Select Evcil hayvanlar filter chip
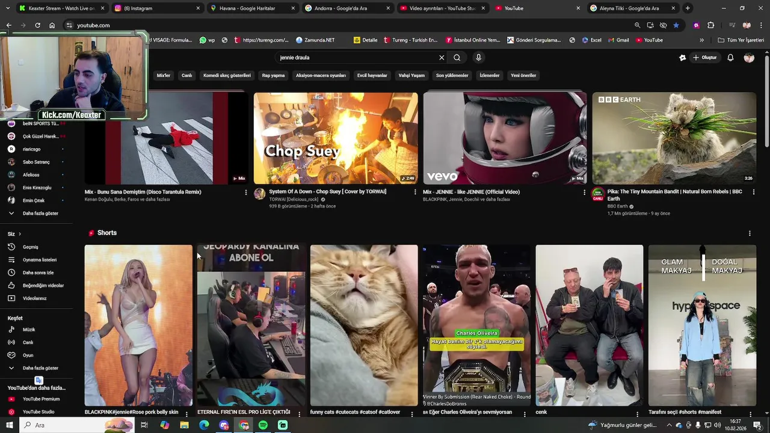770x433 pixels. (x=372, y=76)
